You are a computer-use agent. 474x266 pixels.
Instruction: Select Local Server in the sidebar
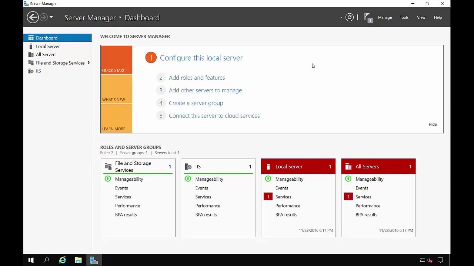(57, 46)
